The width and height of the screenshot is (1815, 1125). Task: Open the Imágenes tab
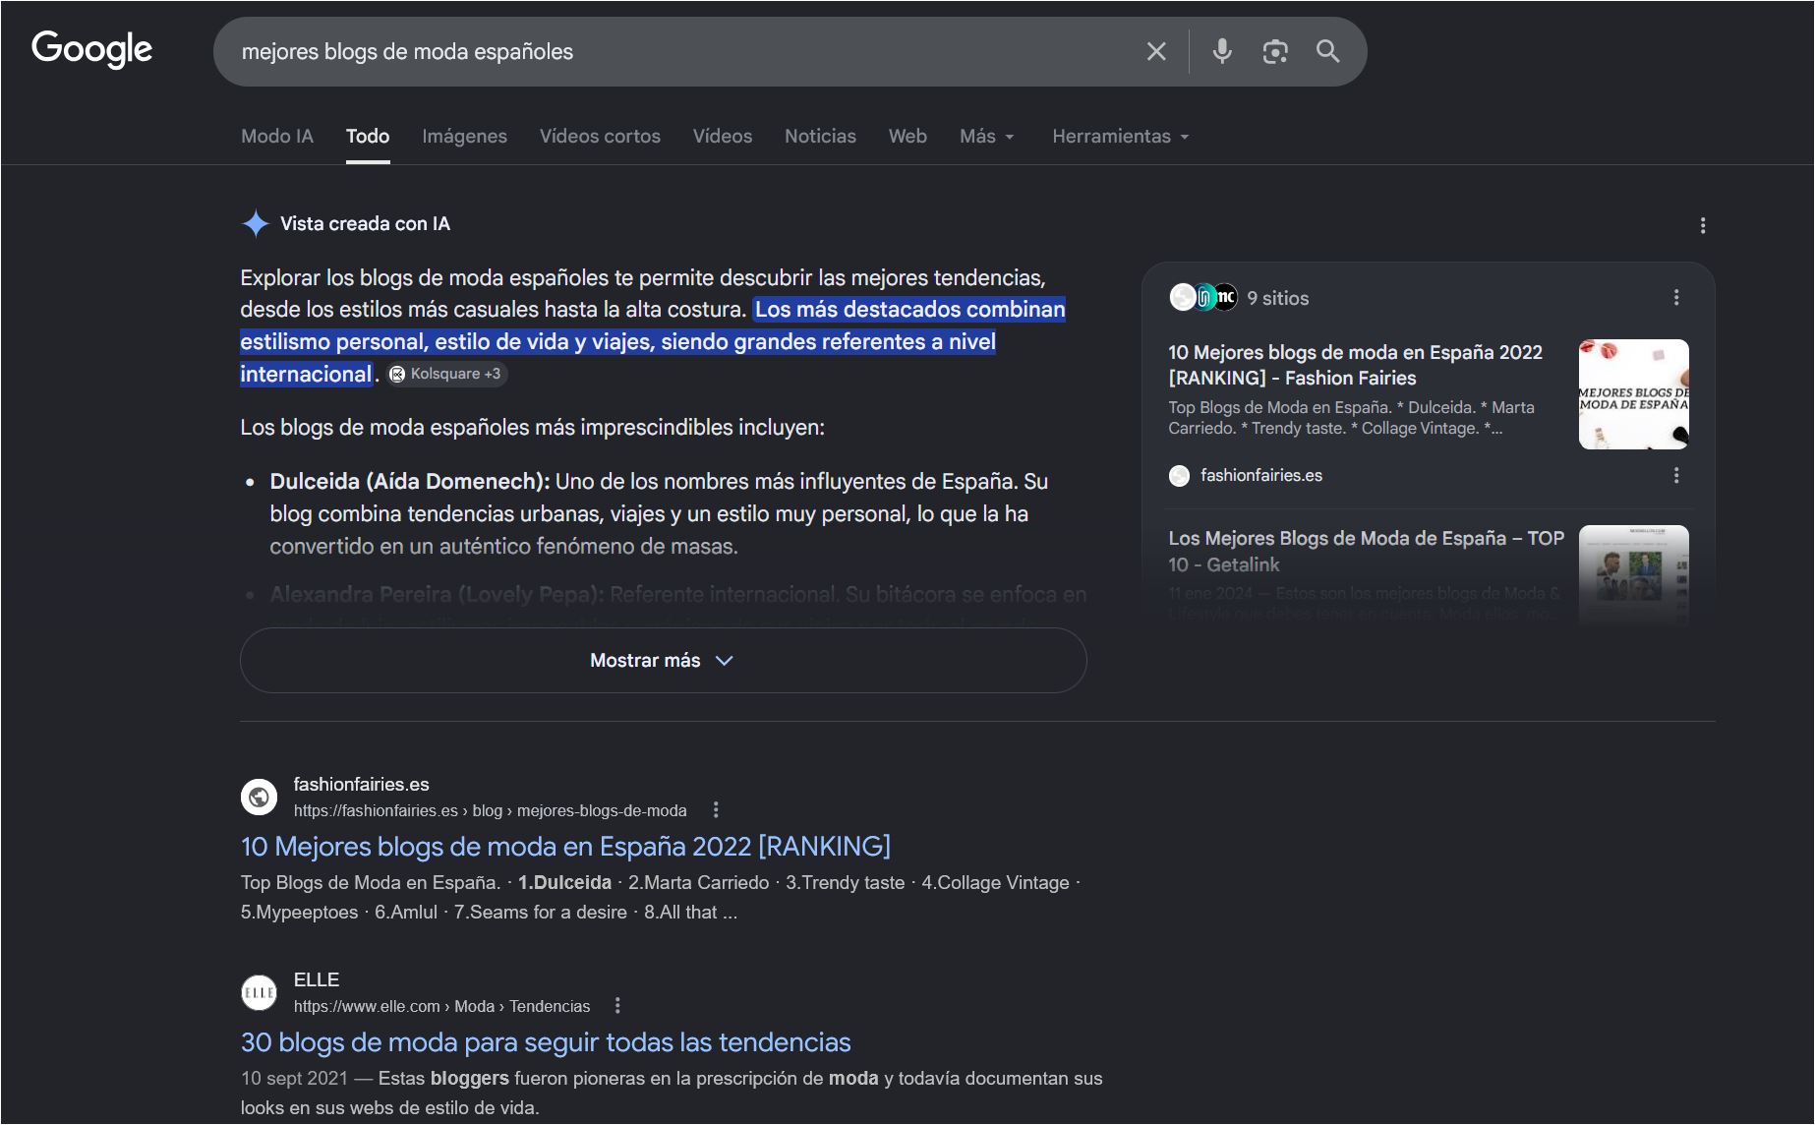coord(465,136)
